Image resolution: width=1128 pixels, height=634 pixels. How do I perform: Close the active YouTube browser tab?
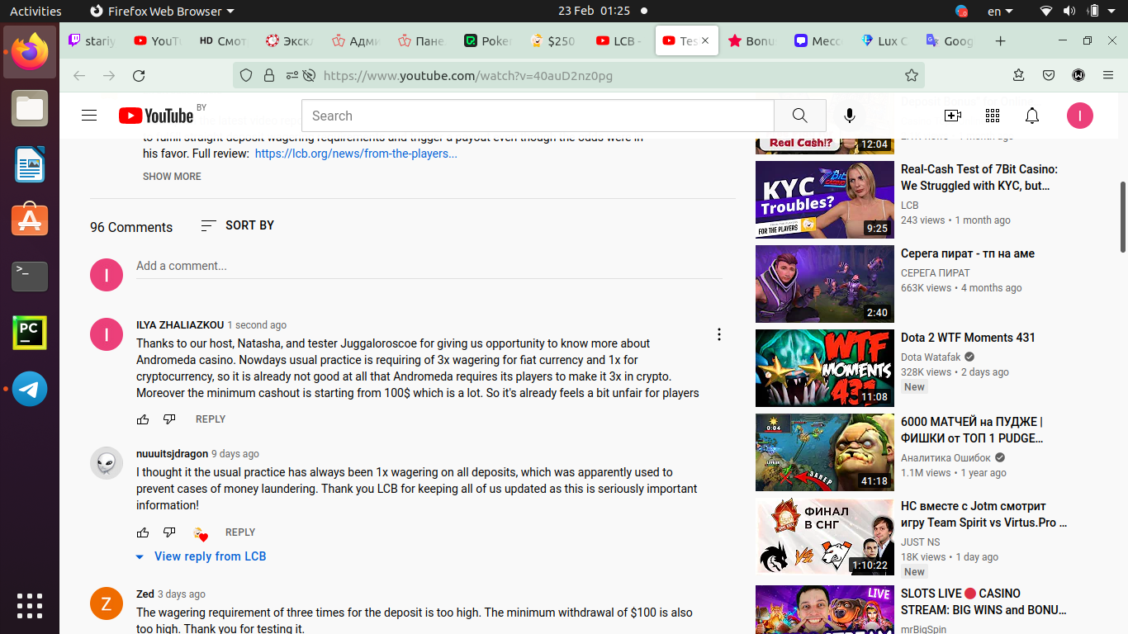click(705, 41)
